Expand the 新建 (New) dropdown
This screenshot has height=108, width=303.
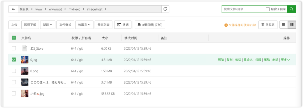(x=48, y=25)
